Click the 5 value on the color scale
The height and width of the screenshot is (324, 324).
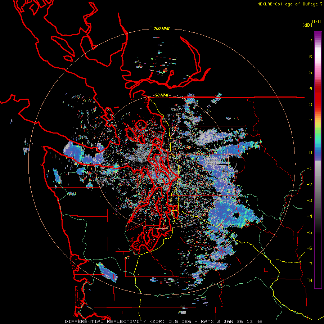(x=311, y=72)
